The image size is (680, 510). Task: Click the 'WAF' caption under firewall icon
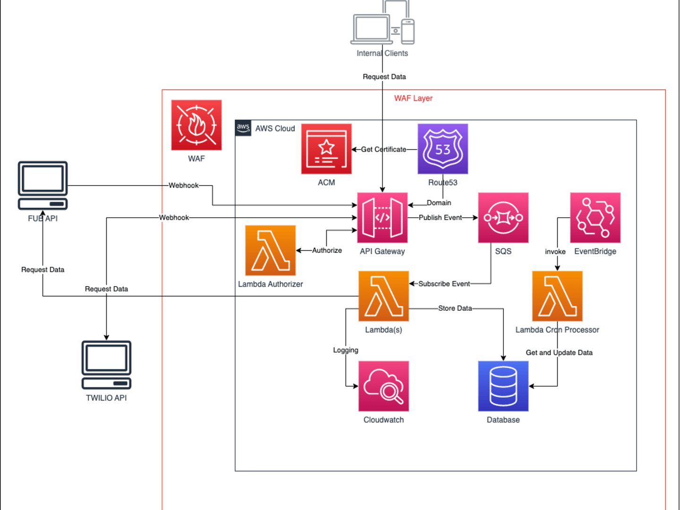196,159
